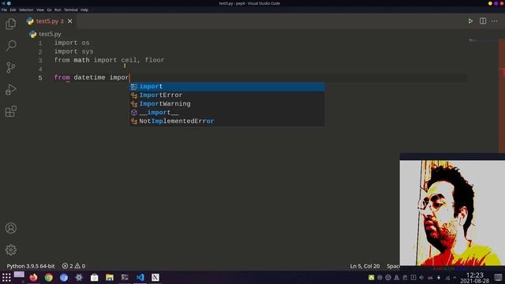Launch Google Chrome from the taskbar
Image resolution: width=505 pixels, height=284 pixels.
(x=49, y=277)
